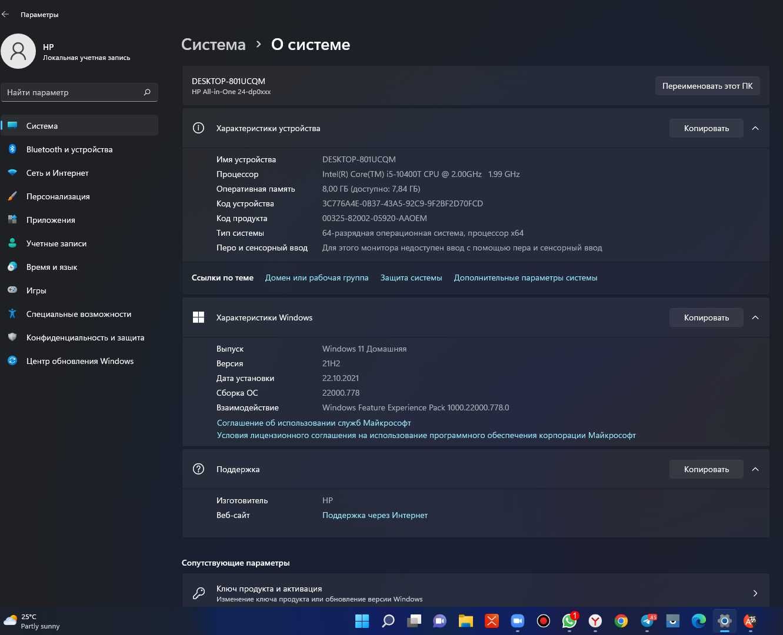Image resolution: width=783 pixels, height=635 pixels.
Task: Open Сеть и Интернет settings
Action: coord(79,173)
